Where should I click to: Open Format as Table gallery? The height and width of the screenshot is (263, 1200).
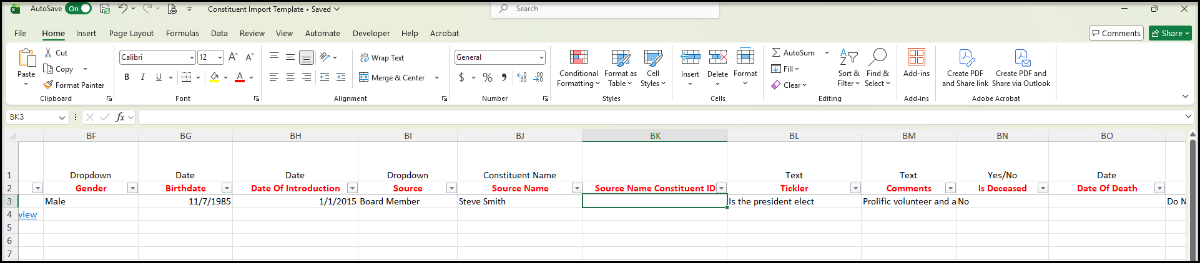(621, 67)
